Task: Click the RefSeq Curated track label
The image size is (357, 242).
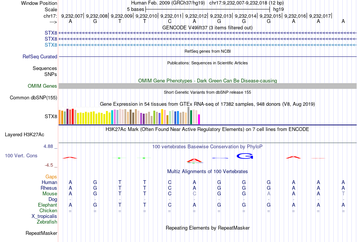Action: [40, 56]
